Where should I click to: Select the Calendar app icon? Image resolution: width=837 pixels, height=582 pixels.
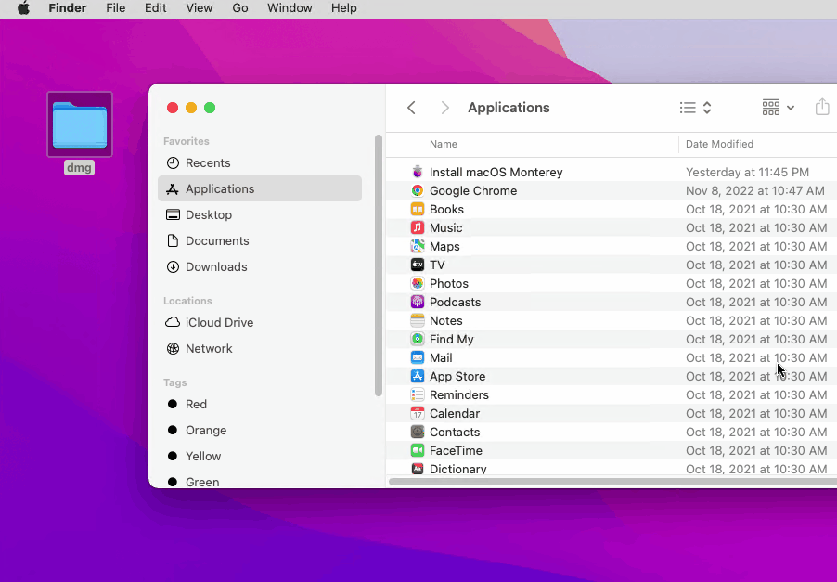click(418, 414)
